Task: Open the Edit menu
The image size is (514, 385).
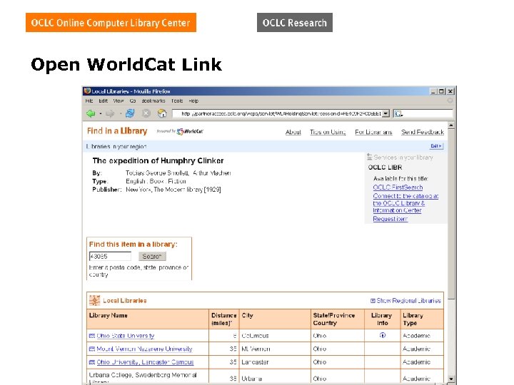Action: [104, 101]
